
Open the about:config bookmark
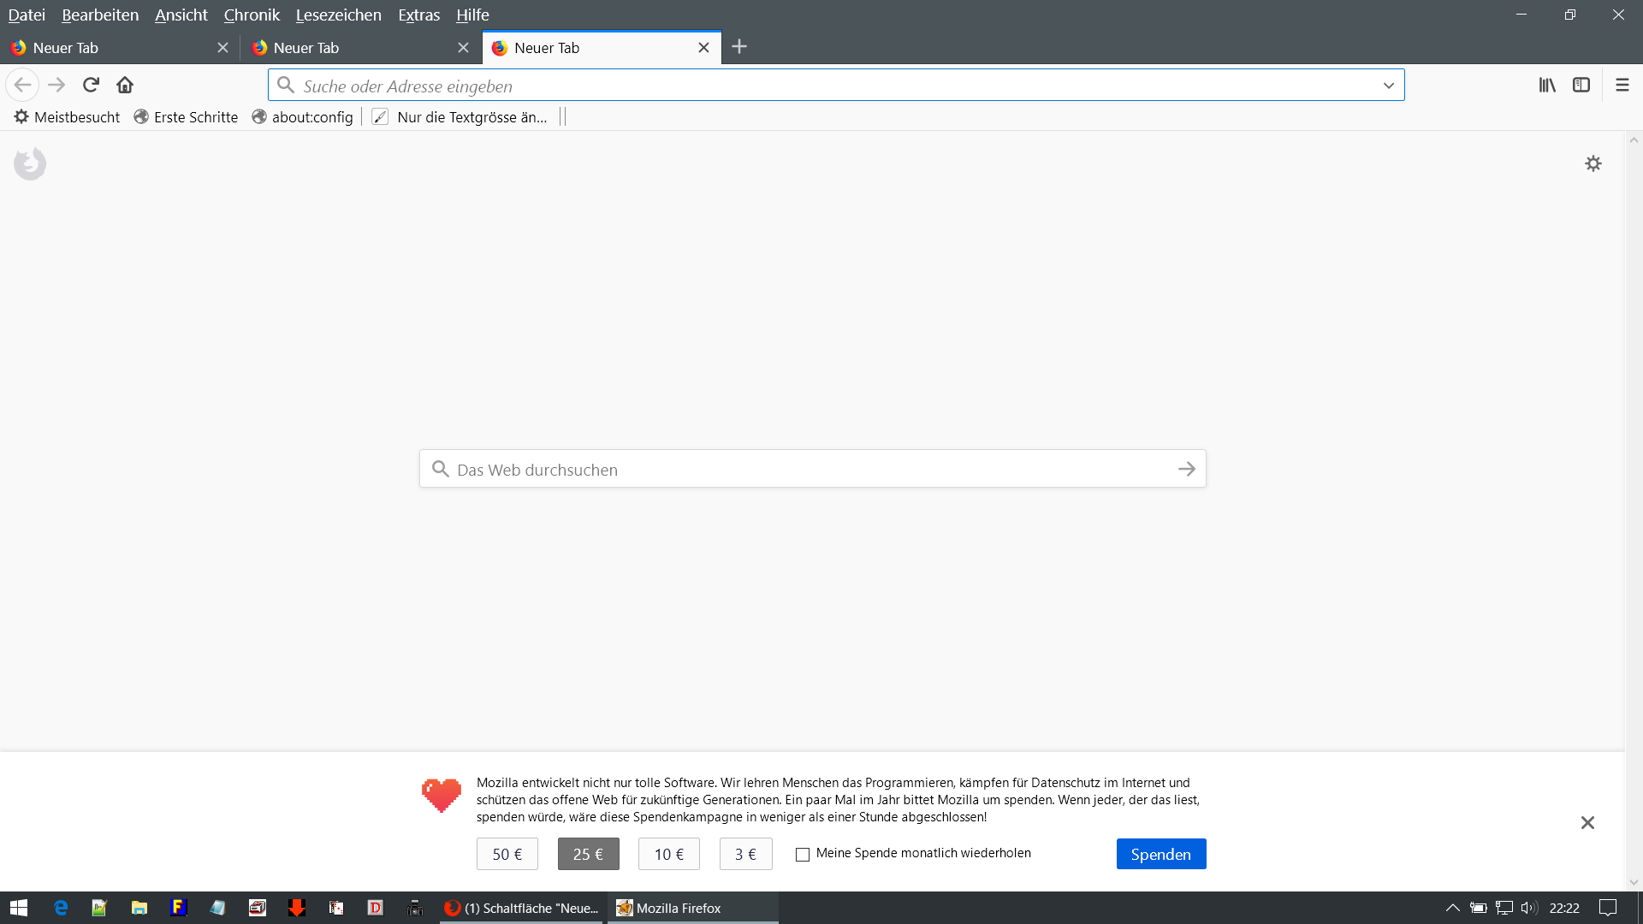(303, 117)
